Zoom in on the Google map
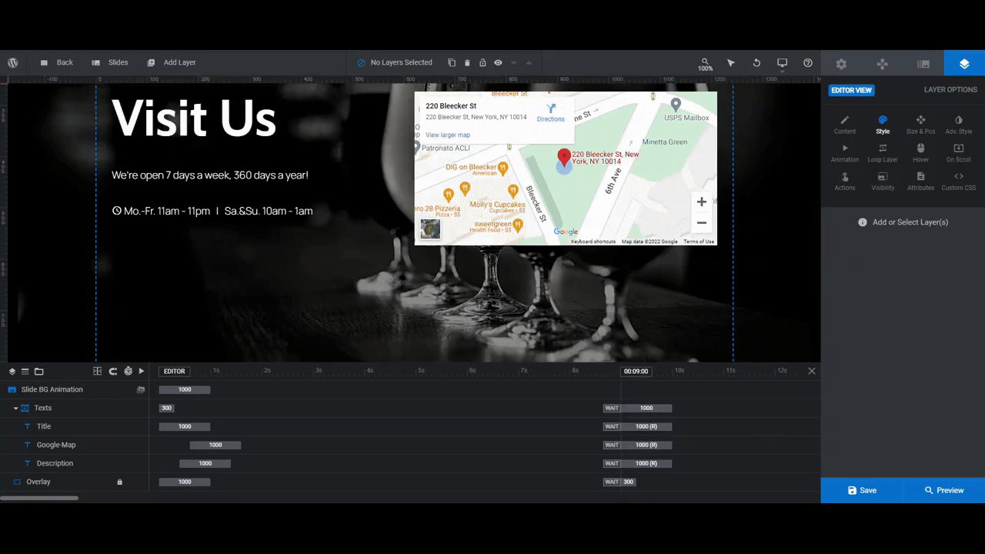The image size is (985, 554). pyautogui.click(x=701, y=202)
